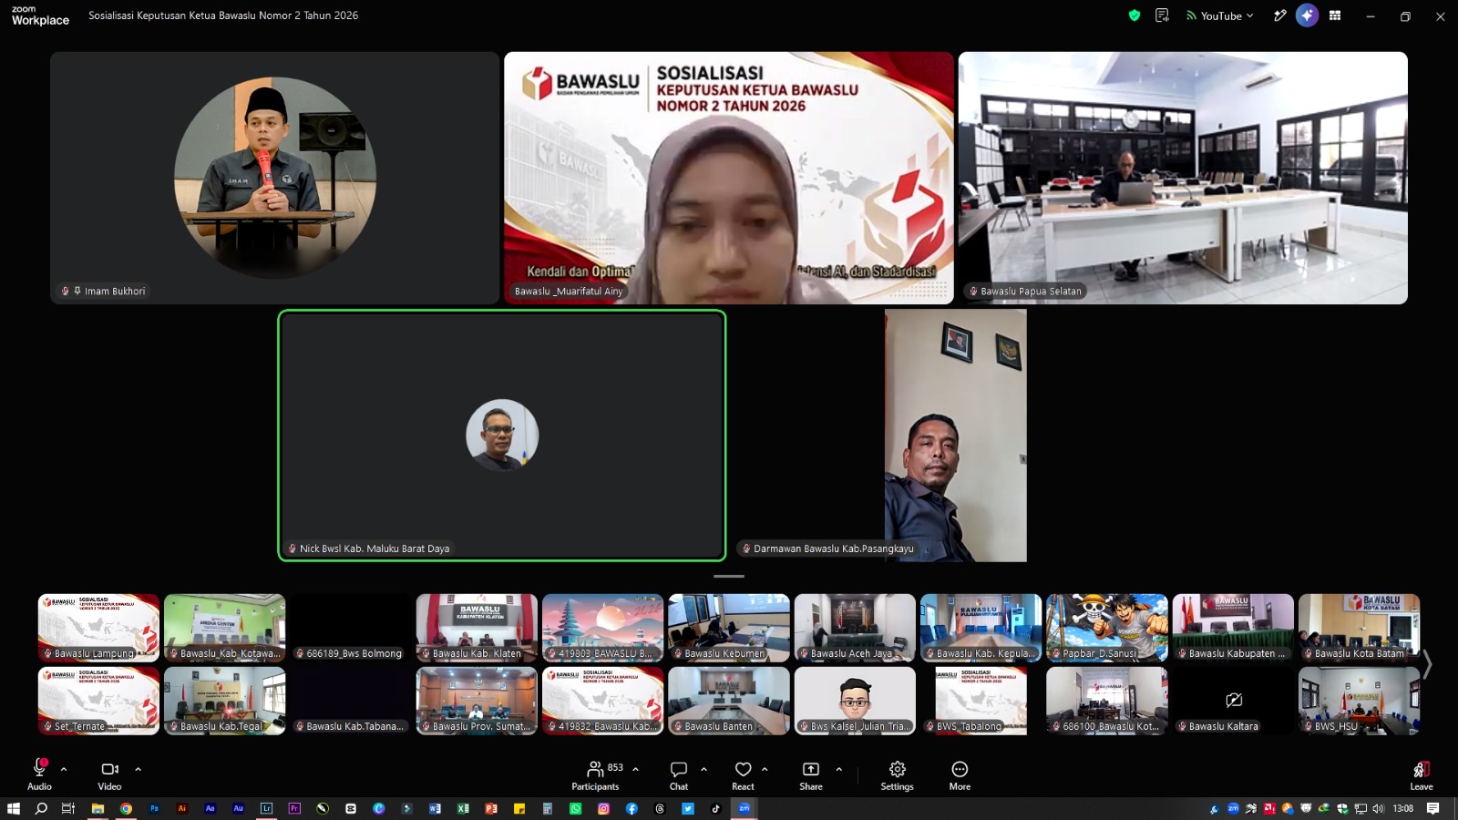Expand the YouTube livestream dropdown
1458x820 pixels.
pos(1220,15)
